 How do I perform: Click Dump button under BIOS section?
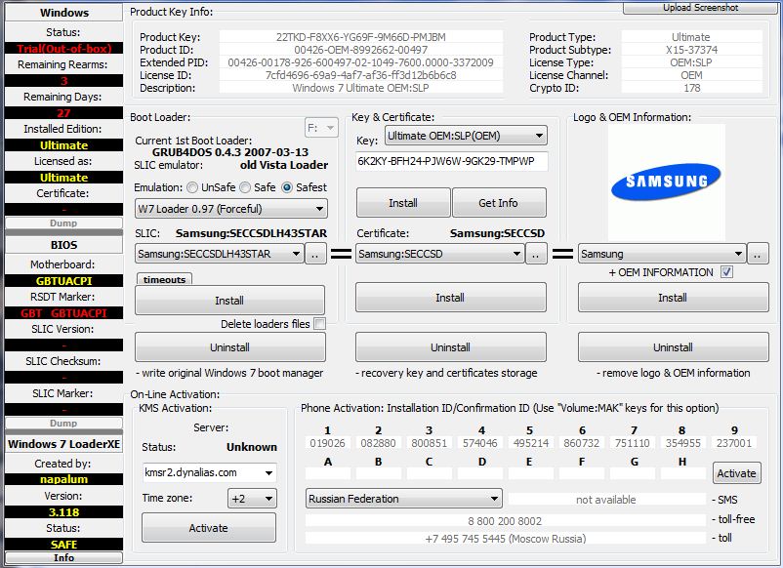tap(63, 424)
